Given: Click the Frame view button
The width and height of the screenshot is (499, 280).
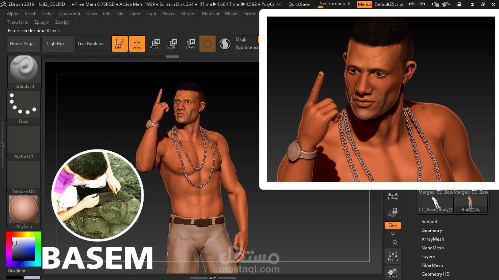Looking at the screenshot, I should tap(393, 256).
